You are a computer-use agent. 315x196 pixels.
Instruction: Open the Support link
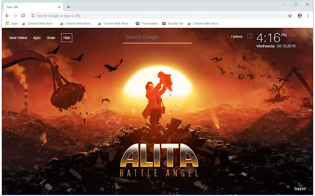click(x=300, y=189)
